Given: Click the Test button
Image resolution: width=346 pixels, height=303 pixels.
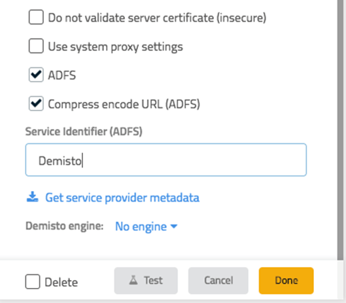Looking at the screenshot, I should tap(146, 281).
